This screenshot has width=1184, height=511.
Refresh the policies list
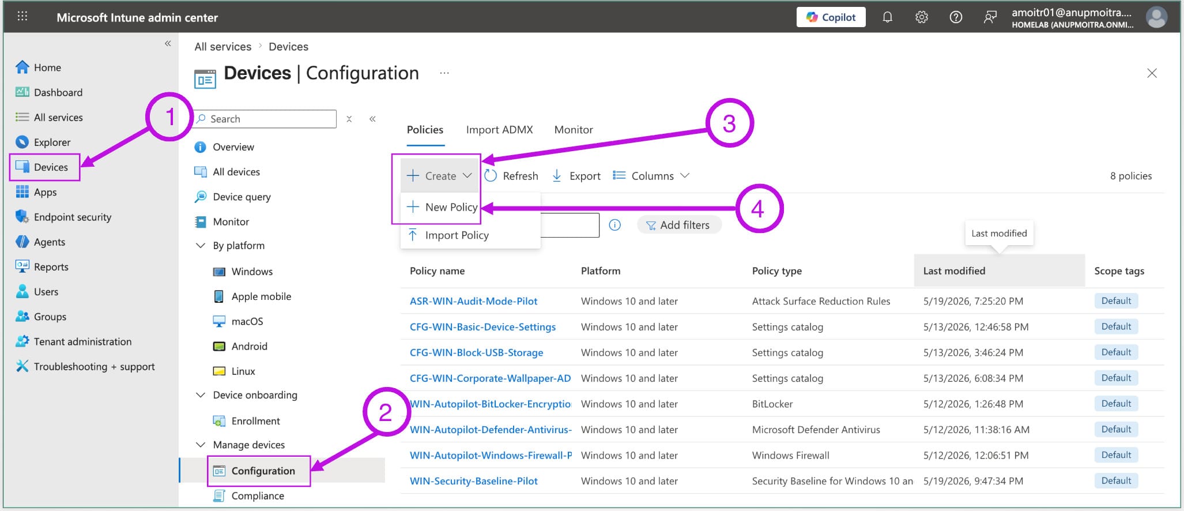pos(511,176)
